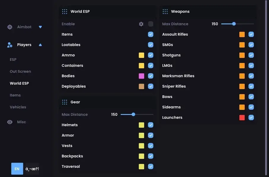269x177 pixels.
Task: Click the dotted grid icon beside Gear header
Action: [65, 102]
